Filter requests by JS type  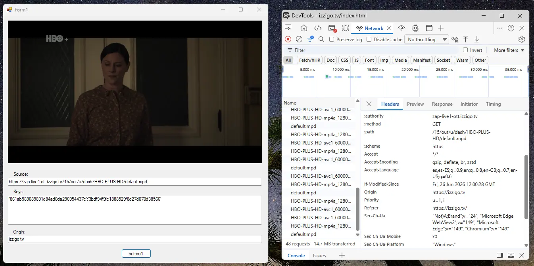(357, 60)
